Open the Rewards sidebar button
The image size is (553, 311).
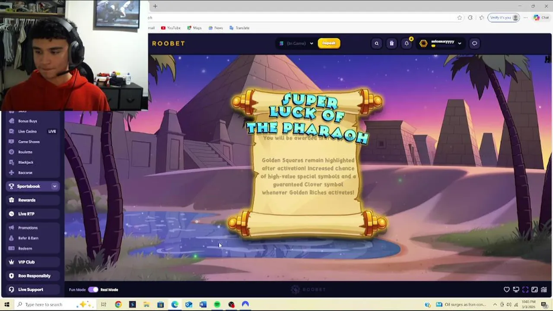(33, 200)
